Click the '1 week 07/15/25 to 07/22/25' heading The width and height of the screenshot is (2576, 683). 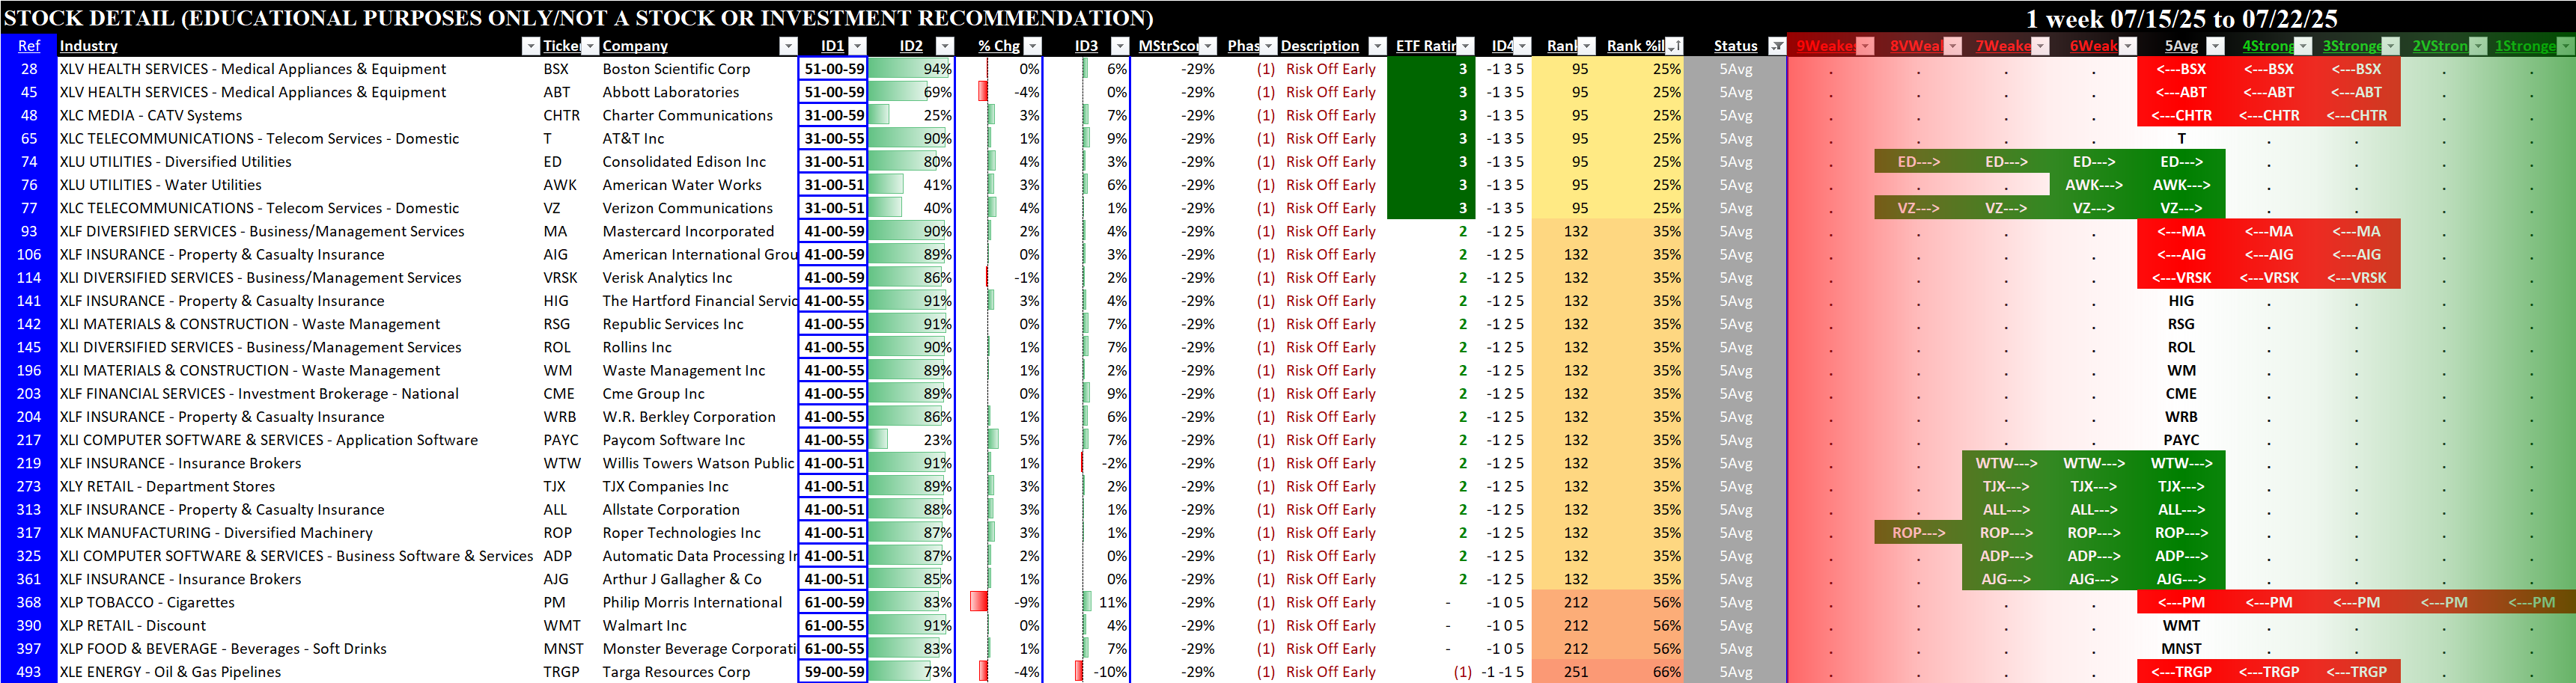pyautogui.click(x=2181, y=18)
